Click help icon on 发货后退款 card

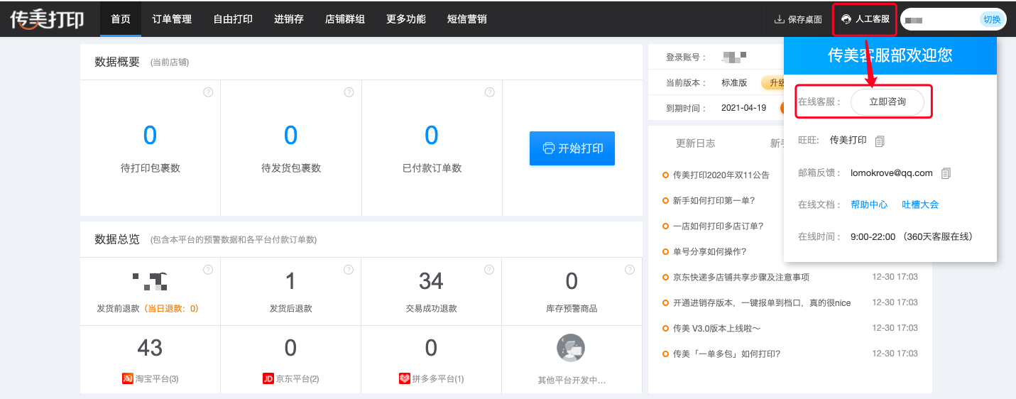click(x=349, y=270)
